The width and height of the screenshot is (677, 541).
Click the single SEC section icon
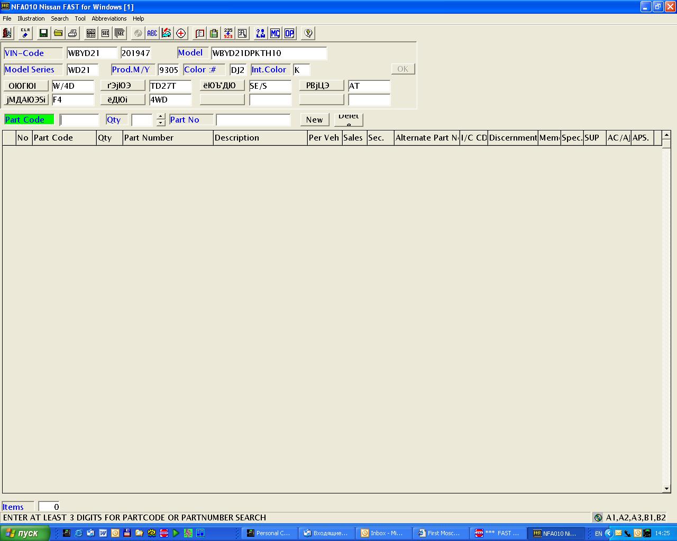coord(105,33)
